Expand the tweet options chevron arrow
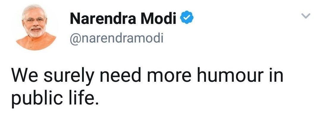 (306, 16)
